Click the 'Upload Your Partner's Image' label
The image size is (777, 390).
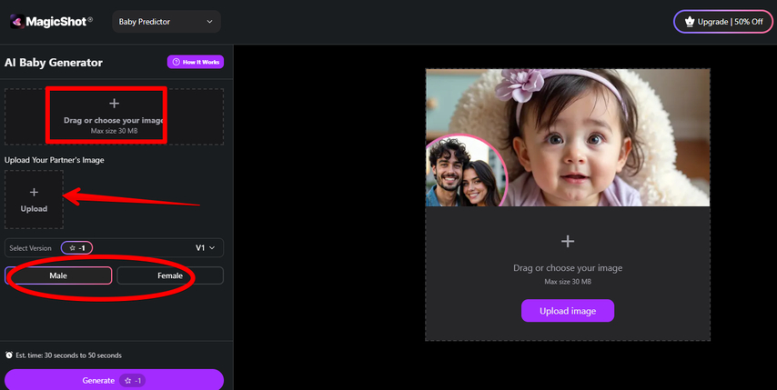point(55,160)
